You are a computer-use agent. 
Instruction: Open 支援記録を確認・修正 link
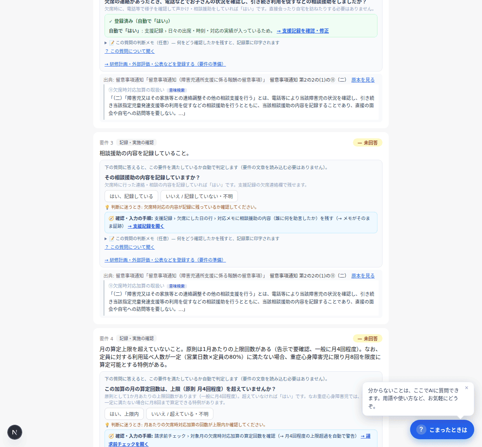pos(303,31)
